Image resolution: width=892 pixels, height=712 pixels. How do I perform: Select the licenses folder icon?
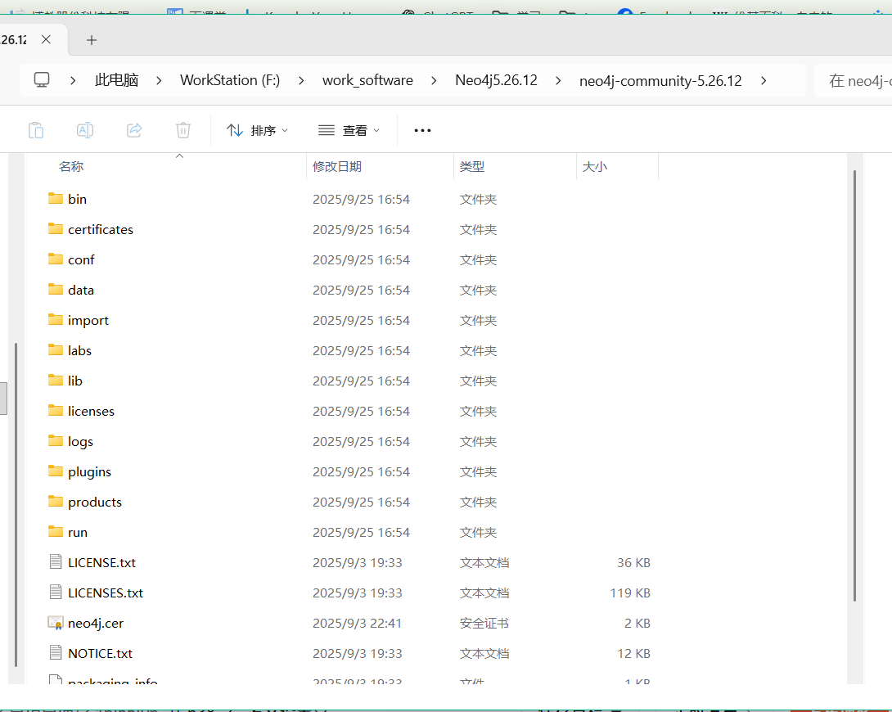[55, 411]
